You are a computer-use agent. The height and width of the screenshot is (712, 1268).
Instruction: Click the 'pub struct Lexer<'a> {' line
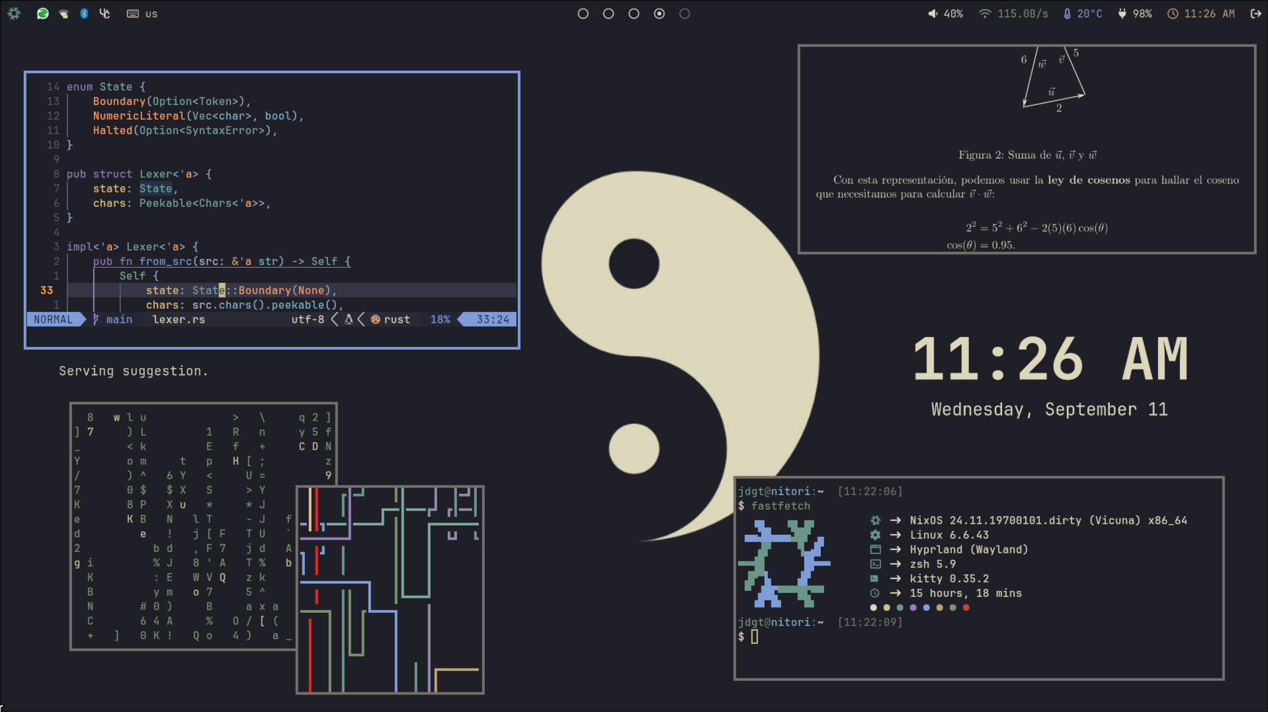tap(139, 174)
